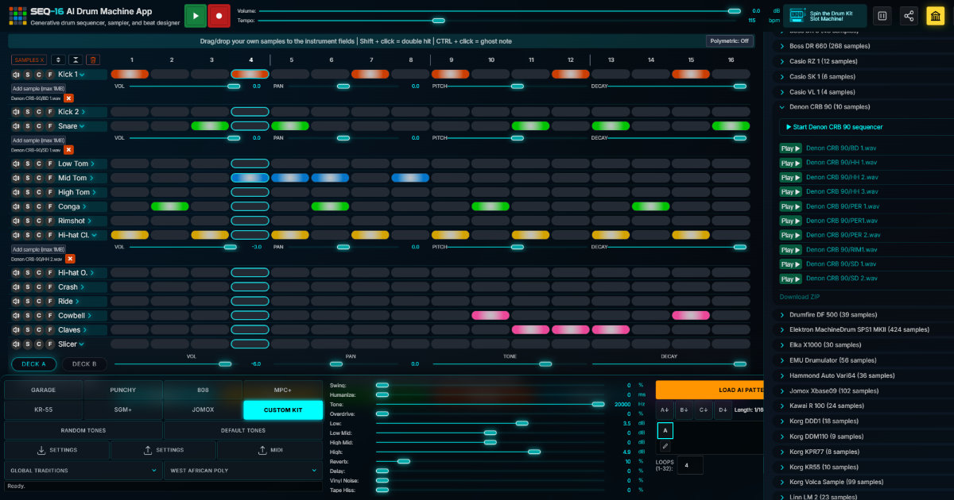
Task: Click the LOOPS (1-32) number field
Action: [689, 465]
